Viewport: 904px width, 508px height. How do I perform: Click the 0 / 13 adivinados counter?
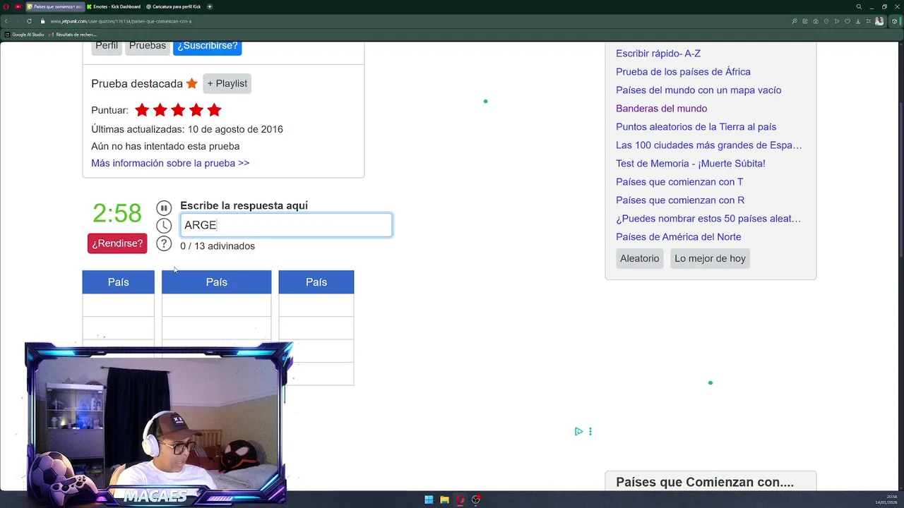click(218, 246)
